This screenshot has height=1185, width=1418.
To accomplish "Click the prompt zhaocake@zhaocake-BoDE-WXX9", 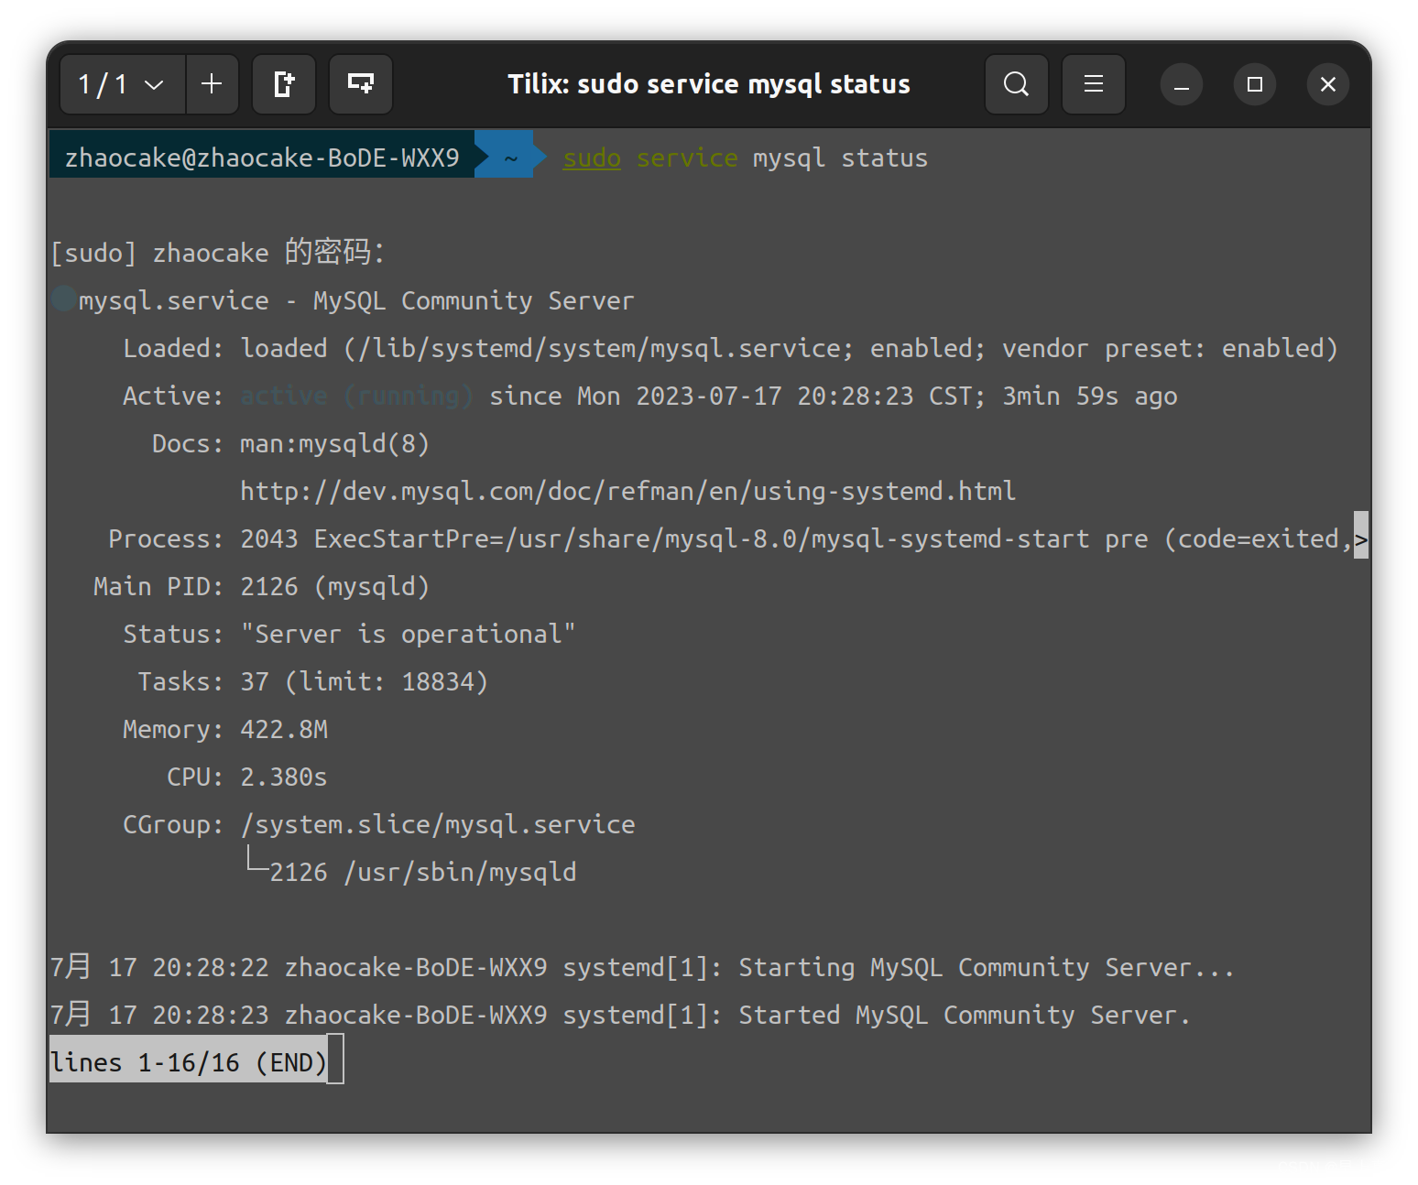I will 262,158.
